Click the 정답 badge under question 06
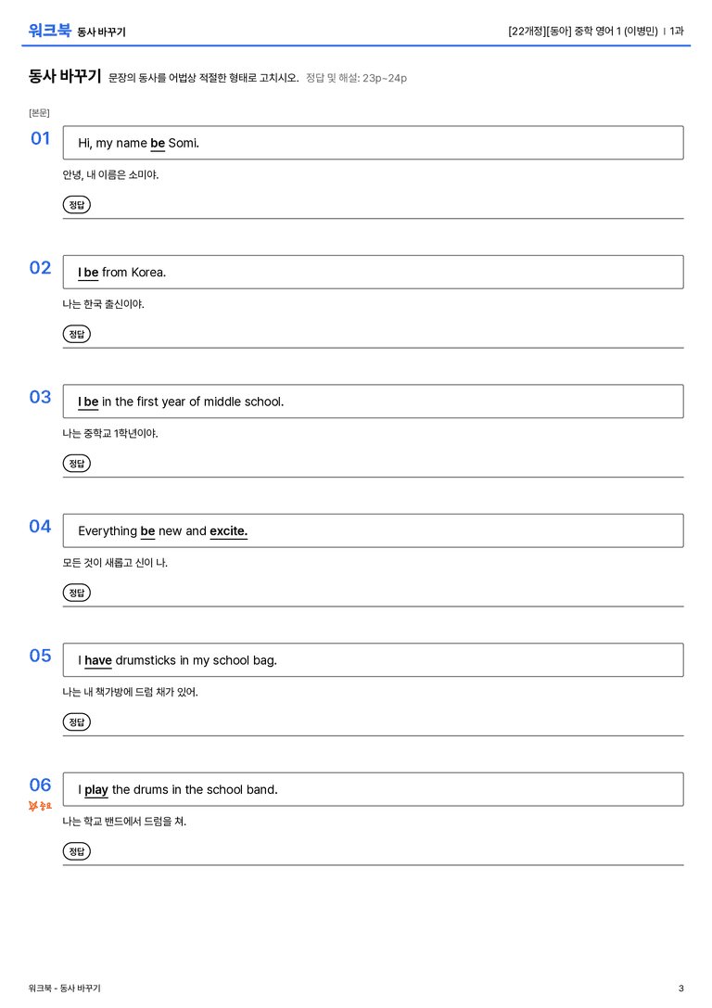The image size is (712, 1008). click(76, 850)
